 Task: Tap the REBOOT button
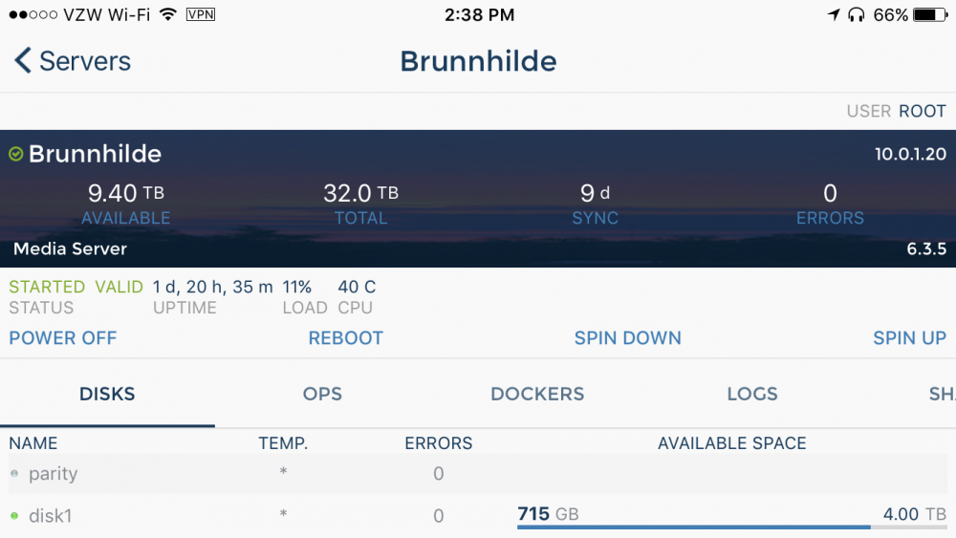coord(346,338)
